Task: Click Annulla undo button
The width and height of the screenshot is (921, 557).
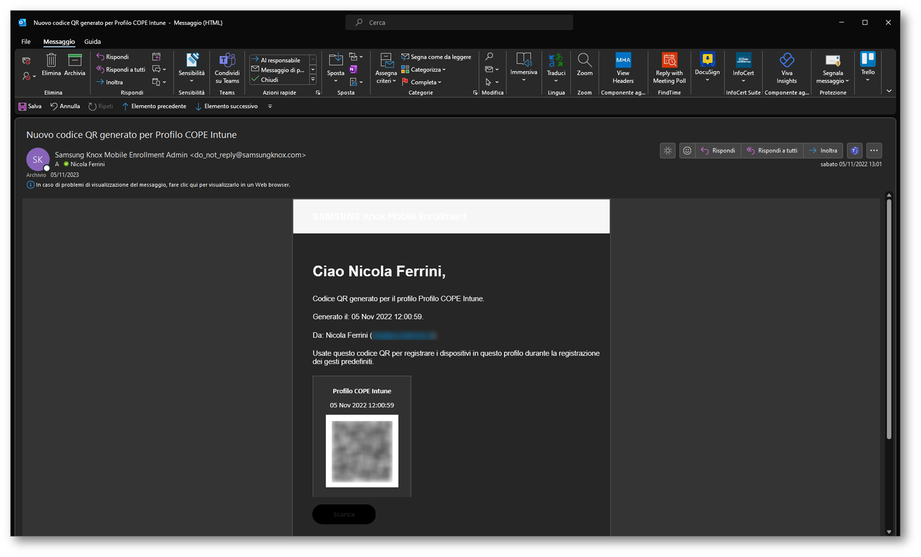Action: click(65, 106)
